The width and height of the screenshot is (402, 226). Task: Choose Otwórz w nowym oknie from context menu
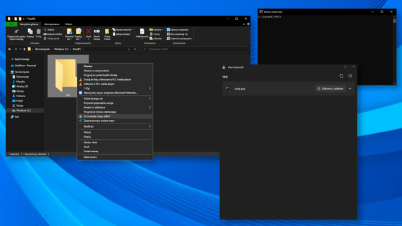pos(115,71)
